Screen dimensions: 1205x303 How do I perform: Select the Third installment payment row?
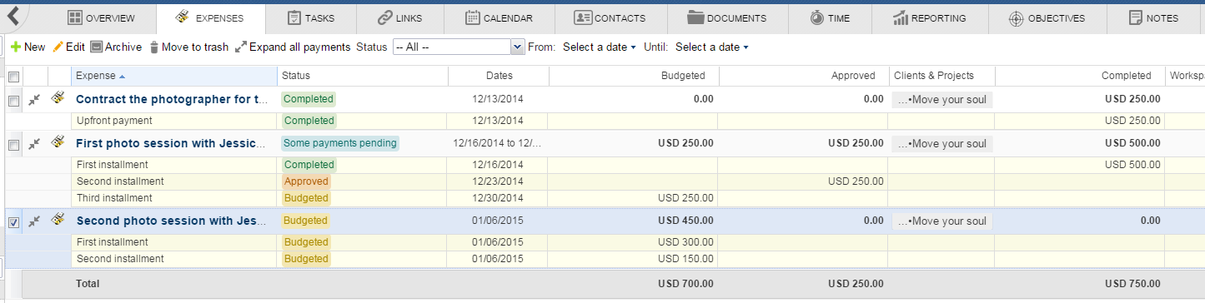coord(605,198)
